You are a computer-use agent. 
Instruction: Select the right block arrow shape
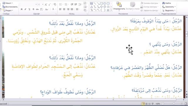coord(101,7)
